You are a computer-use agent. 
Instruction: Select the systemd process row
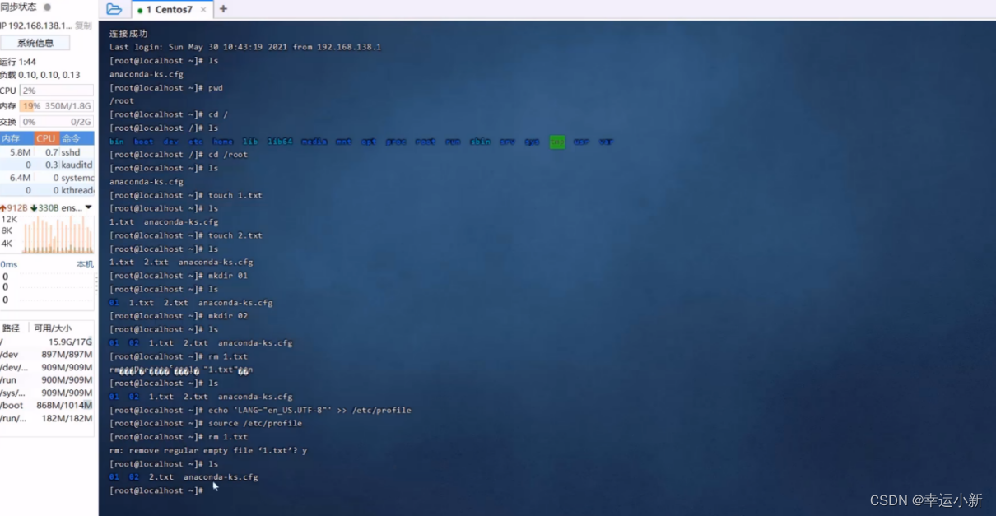[47, 178]
